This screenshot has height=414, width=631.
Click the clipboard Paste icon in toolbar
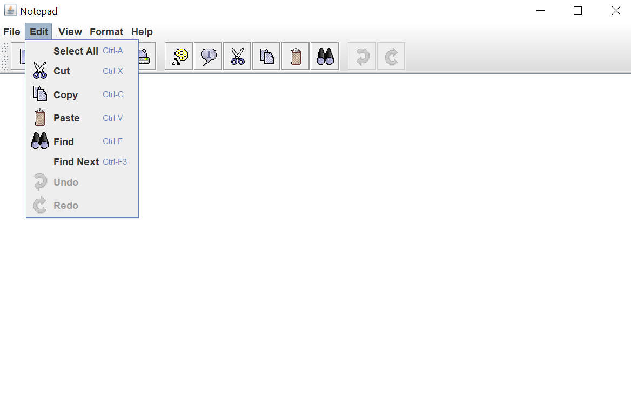tap(296, 56)
